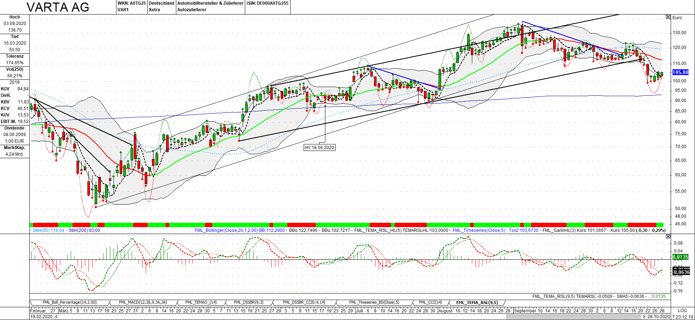Click the März label on the time axis

click(x=63, y=311)
